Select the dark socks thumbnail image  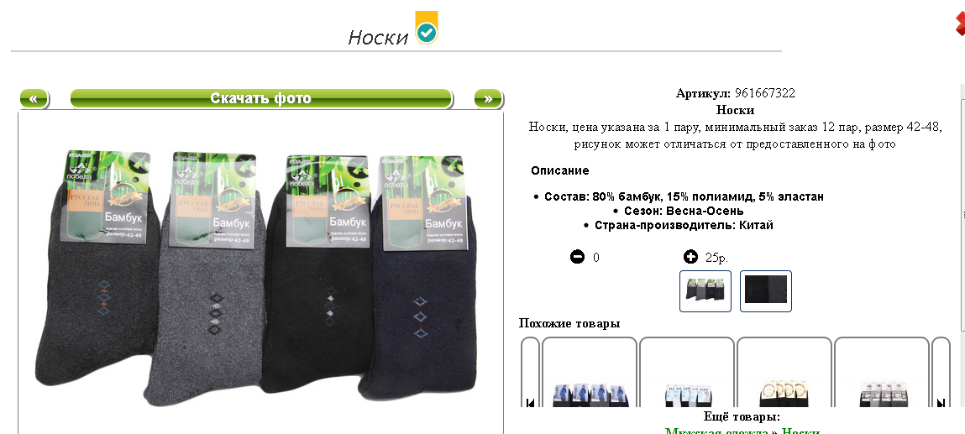766,291
